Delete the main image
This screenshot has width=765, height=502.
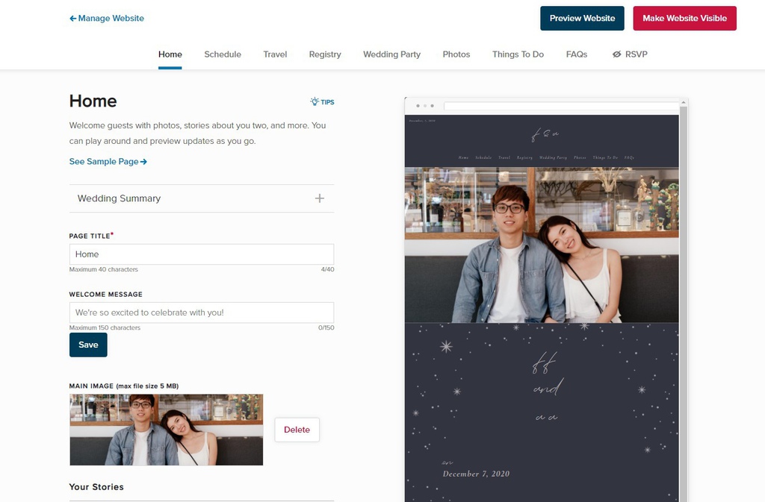(297, 430)
